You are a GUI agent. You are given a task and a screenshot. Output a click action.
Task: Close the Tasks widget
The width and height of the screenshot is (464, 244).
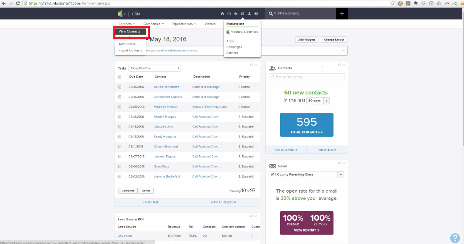pyautogui.click(x=256, y=65)
